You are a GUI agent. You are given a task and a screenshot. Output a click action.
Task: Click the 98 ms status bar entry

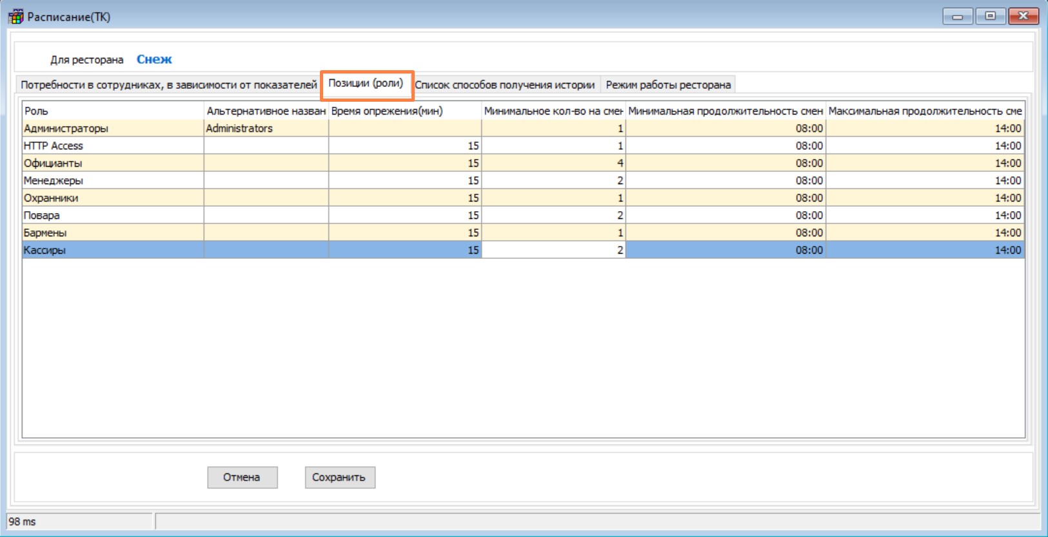(x=80, y=522)
